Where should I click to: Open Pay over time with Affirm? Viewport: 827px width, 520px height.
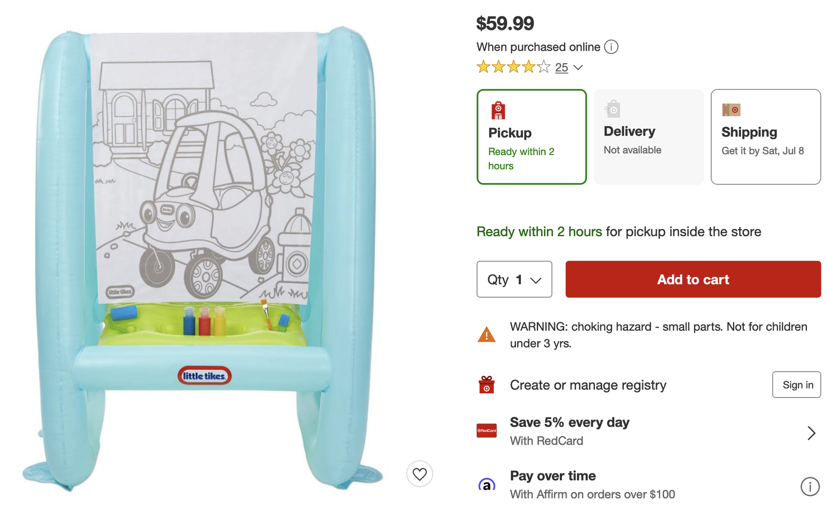[x=553, y=476]
